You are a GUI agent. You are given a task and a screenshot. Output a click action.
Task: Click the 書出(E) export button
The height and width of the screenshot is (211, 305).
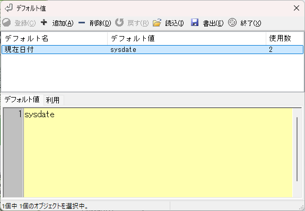click(213, 23)
